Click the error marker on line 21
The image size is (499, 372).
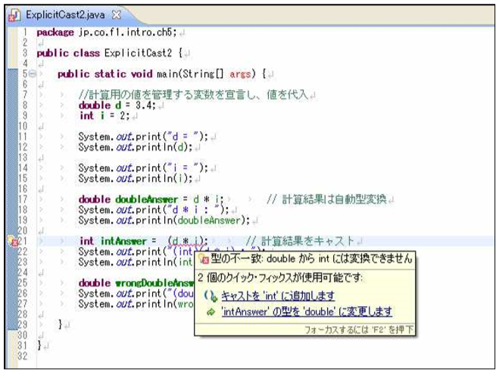coord(11,242)
